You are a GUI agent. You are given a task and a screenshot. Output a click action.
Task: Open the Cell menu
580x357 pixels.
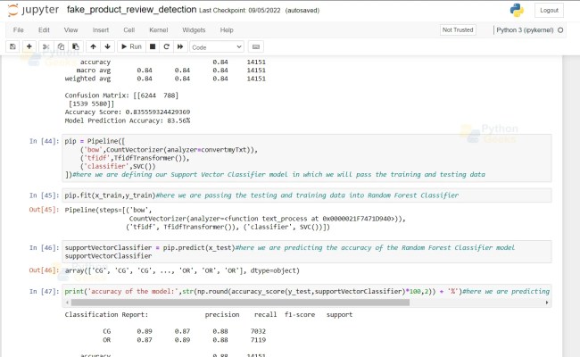pyautogui.click(x=128, y=30)
